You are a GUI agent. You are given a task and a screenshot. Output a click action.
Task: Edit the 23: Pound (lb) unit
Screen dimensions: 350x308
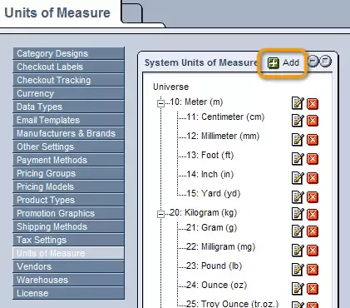(x=298, y=269)
